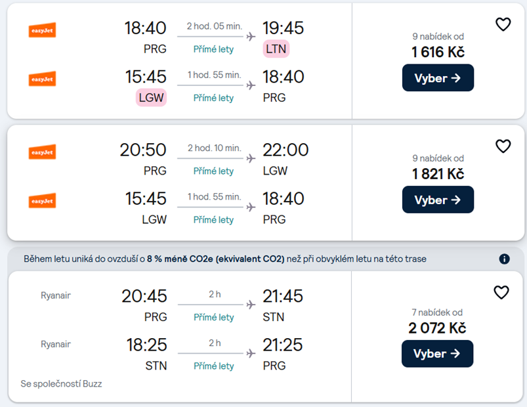Viewport: 527px width, 407px height.
Task: Click the plane icon on 2 hod. 05 min. flight
Action: tap(251, 37)
